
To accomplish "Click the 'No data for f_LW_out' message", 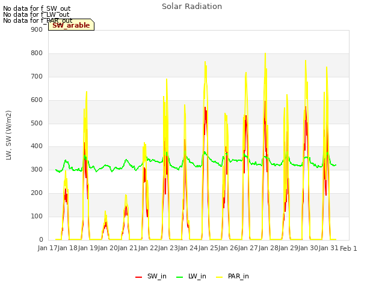I will (x=36, y=14).
